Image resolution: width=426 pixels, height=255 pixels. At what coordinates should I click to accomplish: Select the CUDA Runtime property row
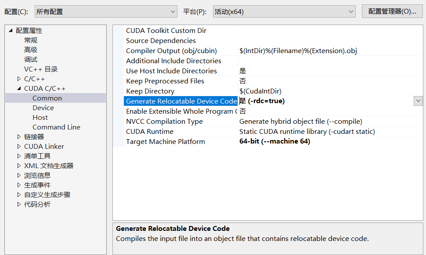pyautogui.click(x=149, y=132)
